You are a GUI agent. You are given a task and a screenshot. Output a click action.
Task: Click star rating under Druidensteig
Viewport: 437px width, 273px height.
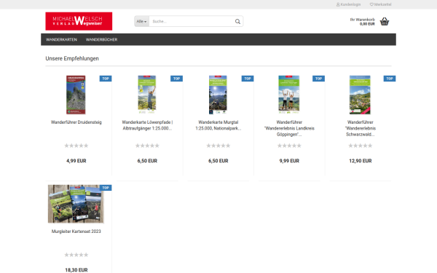(76, 146)
